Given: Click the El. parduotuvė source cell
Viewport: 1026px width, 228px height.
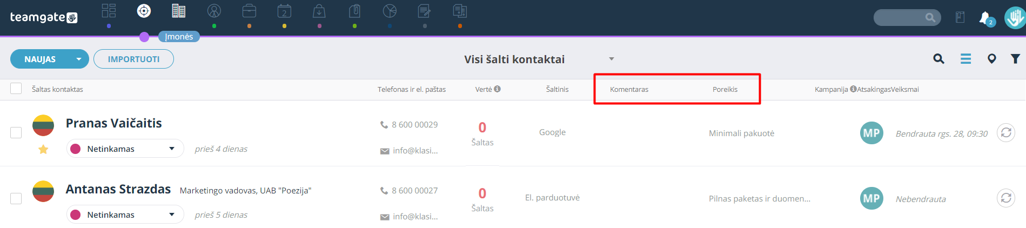Looking at the screenshot, I should pyautogui.click(x=552, y=198).
